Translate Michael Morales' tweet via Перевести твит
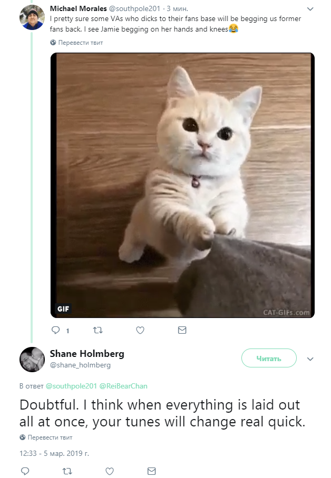 coord(76,43)
